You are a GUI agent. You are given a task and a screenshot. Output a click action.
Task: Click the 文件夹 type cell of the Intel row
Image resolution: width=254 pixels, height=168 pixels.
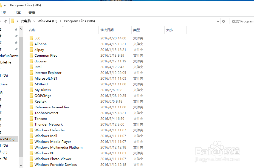click(138, 67)
